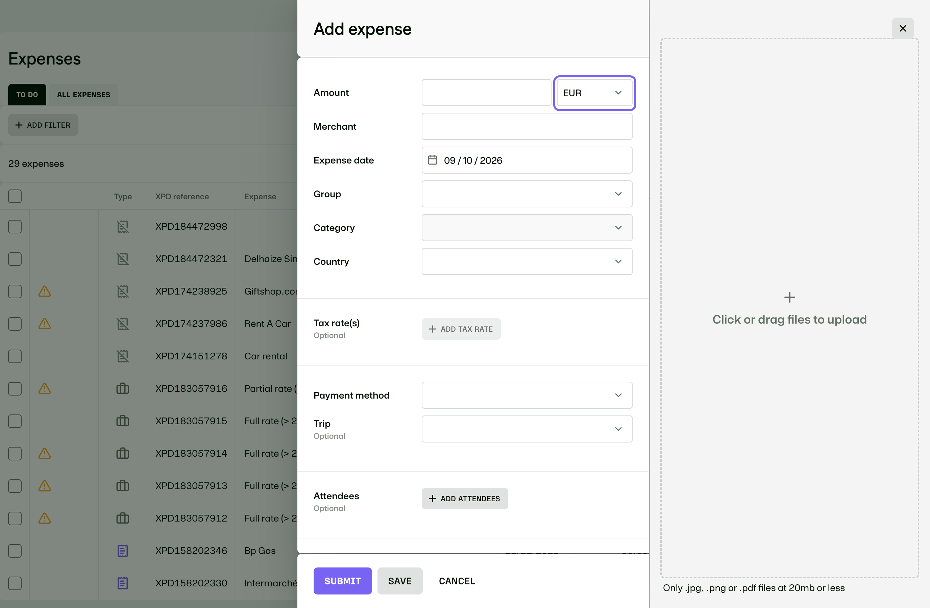Switch to the ALL EXPENSES tab
The image size is (930, 608).
pos(83,95)
